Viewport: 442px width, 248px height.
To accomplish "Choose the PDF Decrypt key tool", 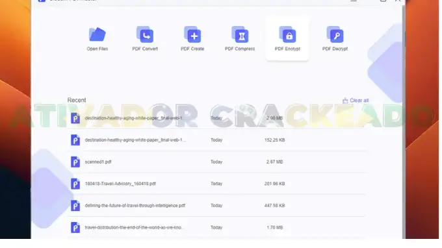I will pyautogui.click(x=335, y=34).
